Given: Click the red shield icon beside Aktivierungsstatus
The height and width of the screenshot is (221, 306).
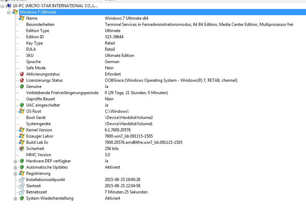Looking at the screenshot, I should pos(22,74).
